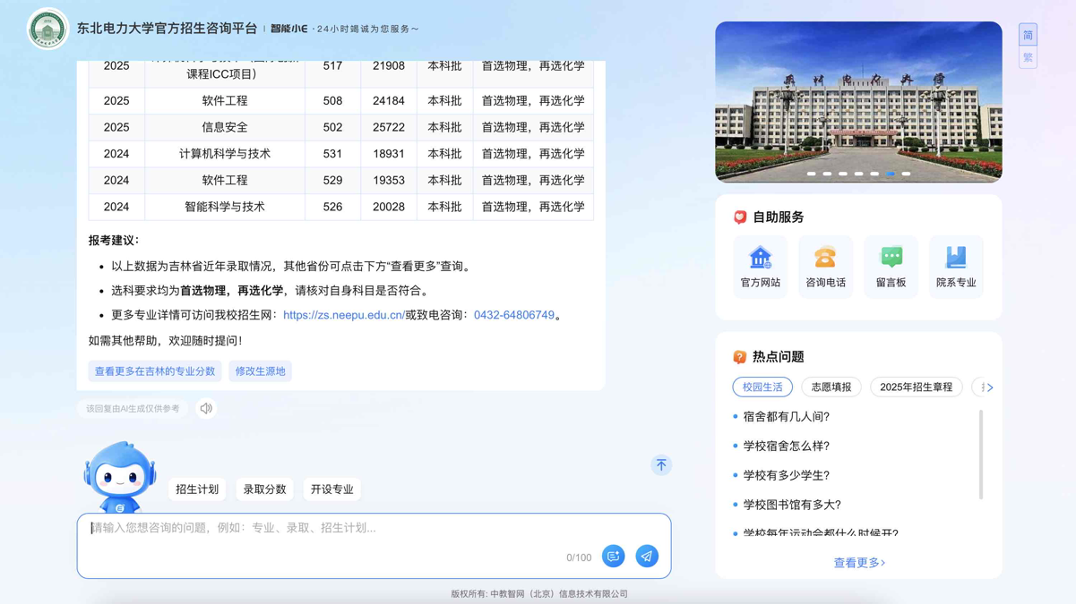
Task: Switch to traditional Chinese with 繁 toggle
Action: [x=1028, y=57]
